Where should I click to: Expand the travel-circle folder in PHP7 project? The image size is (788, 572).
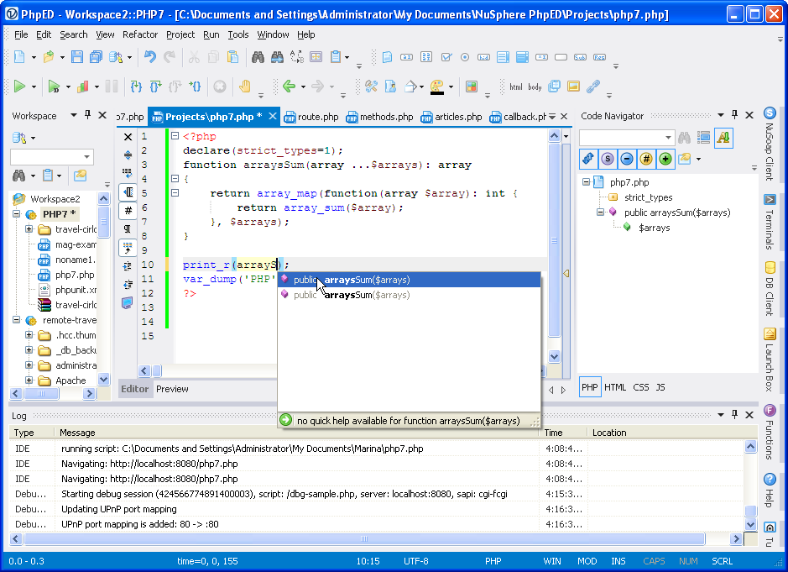tap(29, 229)
